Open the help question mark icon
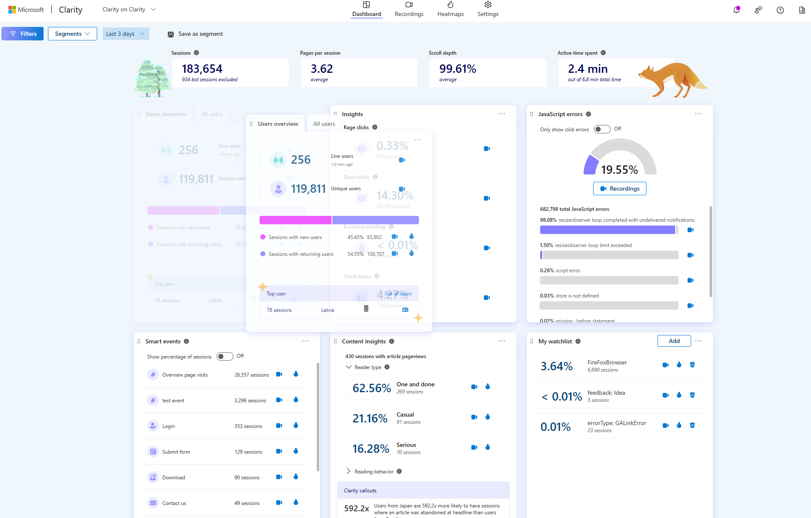Screen dimensions: 811x518 point(780,10)
